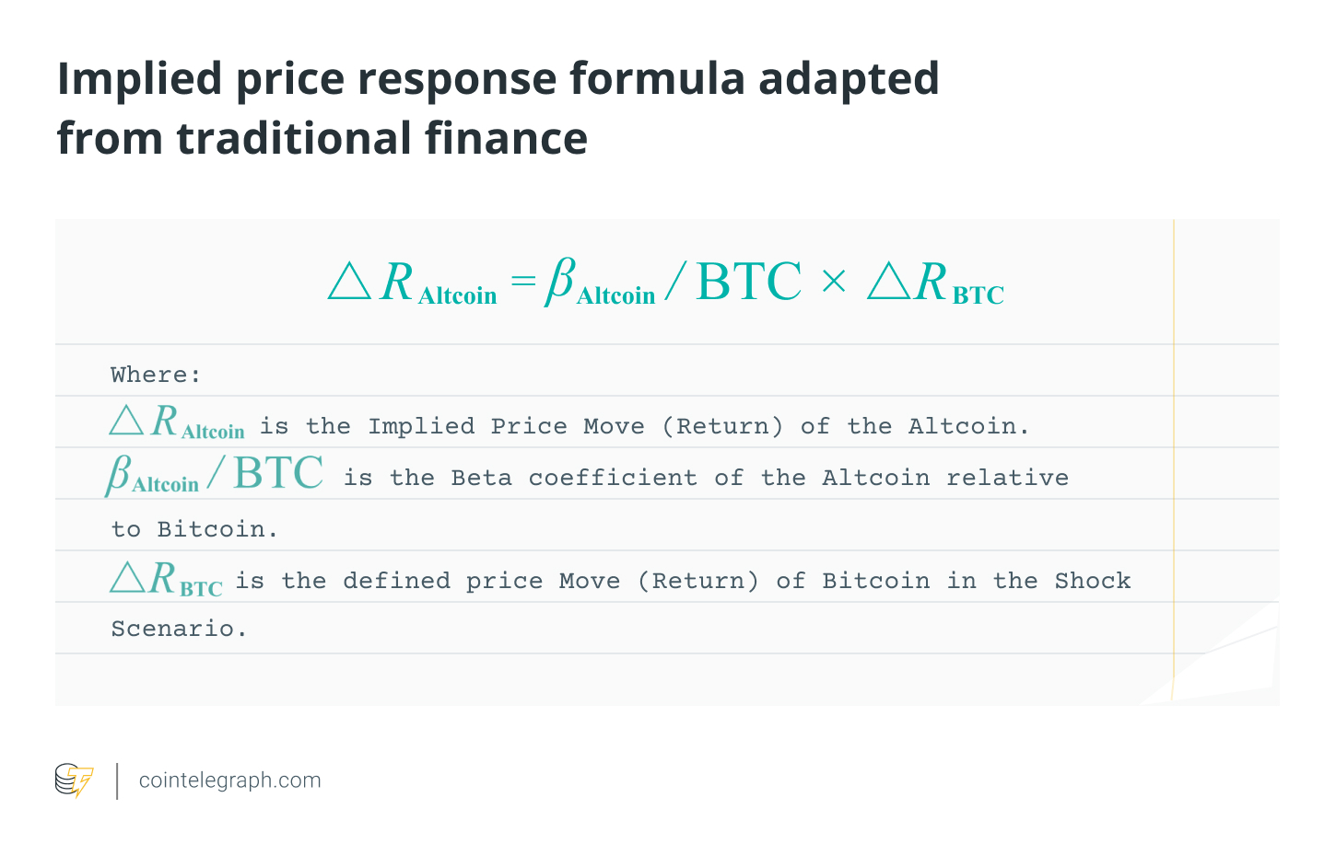Open the cointelegraph.com link

point(229,780)
